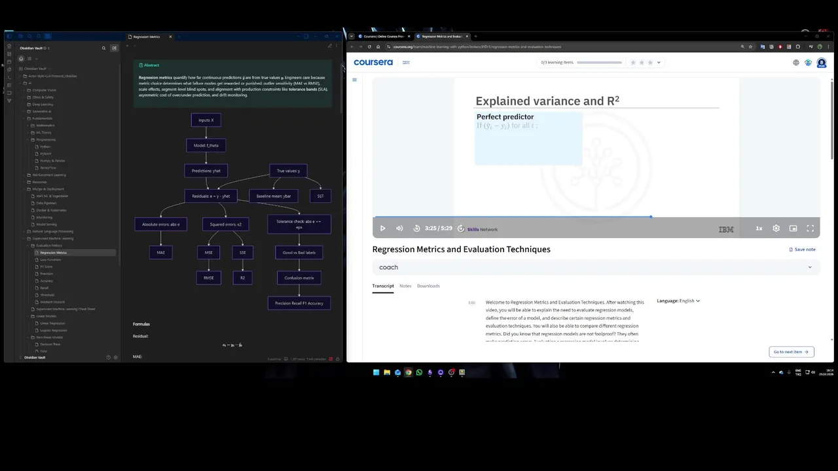This screenshot has height=471, width=838.
Task: Open WhatsApp from the taskbar
Action: pyautogui.click(x=419, y=372)
